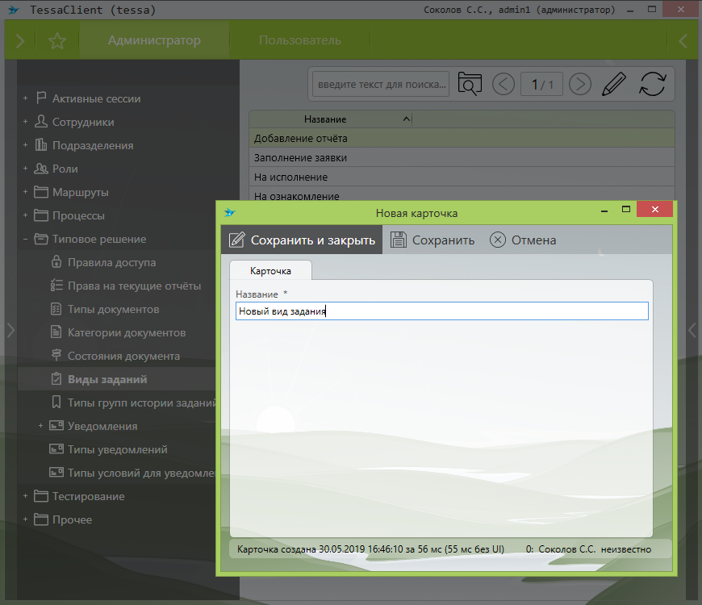Sort by the Название column header

[x=325, y=119]
